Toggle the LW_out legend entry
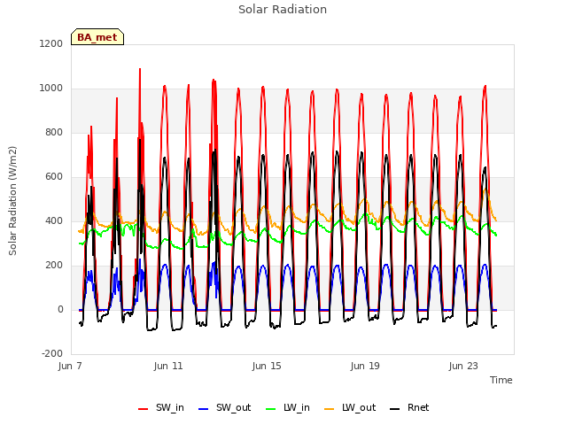This screenshot has width=567, height=425. coord(350,407)
